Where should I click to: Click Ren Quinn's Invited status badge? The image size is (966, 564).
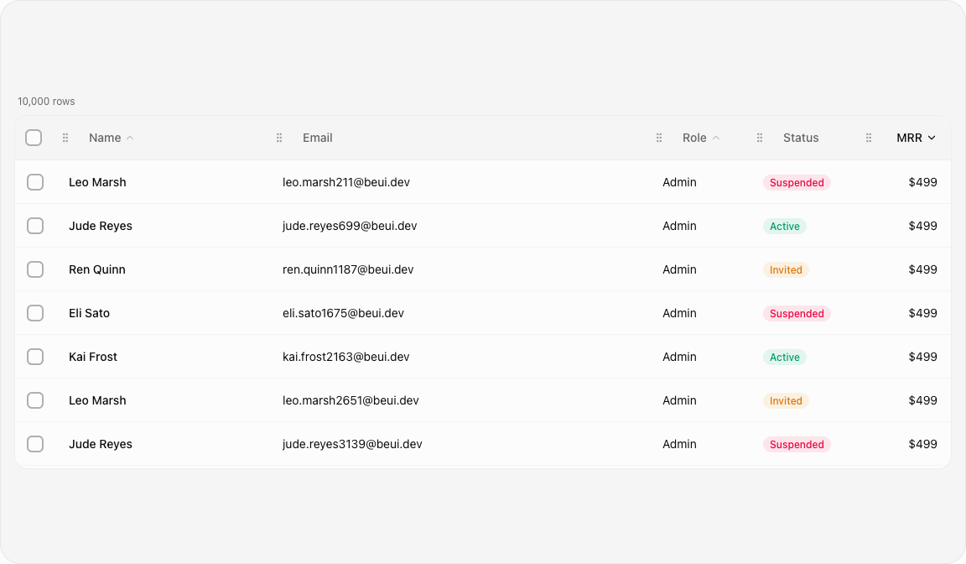(x=786, y=270)
